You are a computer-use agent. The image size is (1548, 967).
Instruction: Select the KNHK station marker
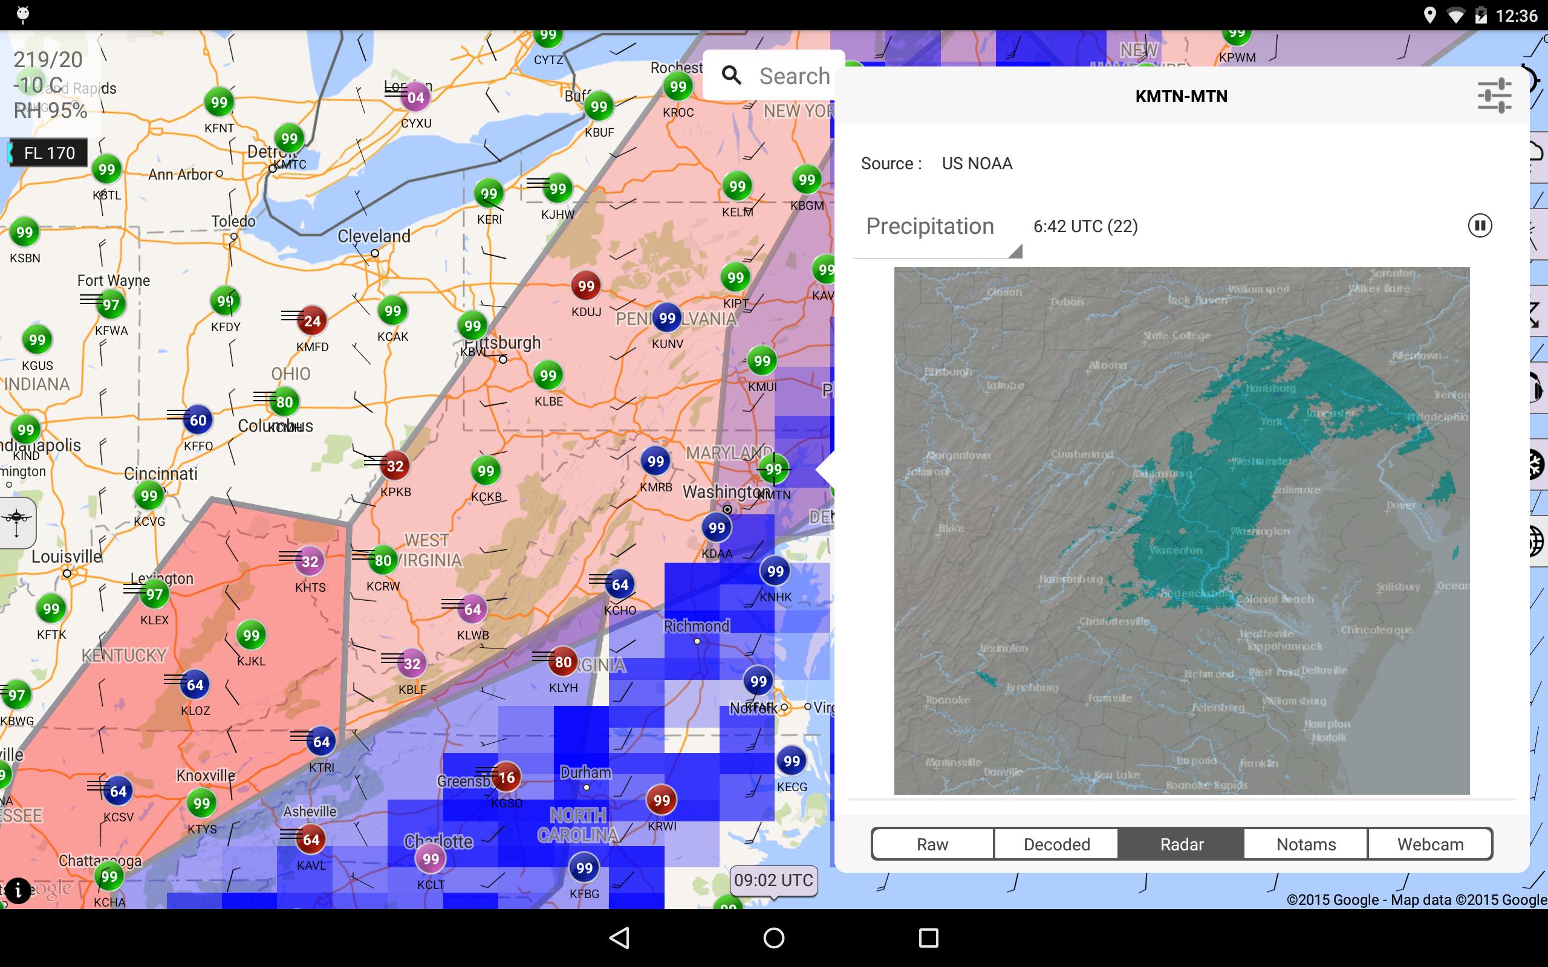coord(775,571)
